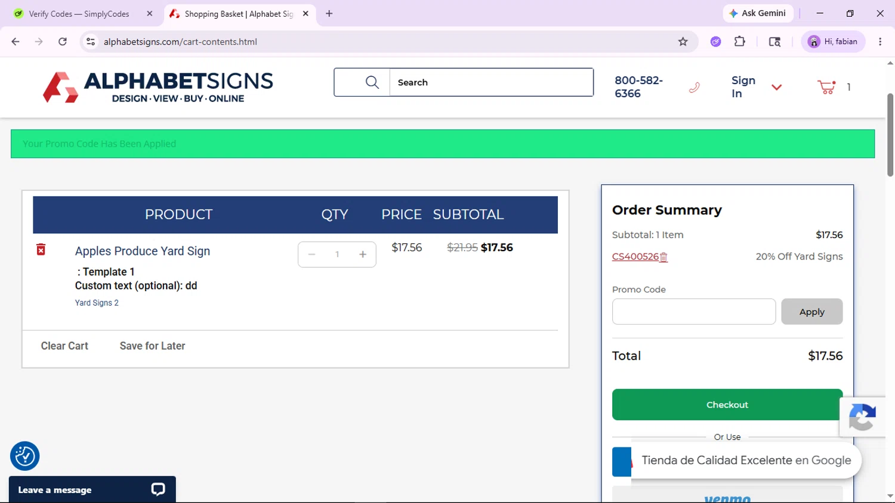Open the Yard Signs 2 category link
Image resolution: width=895 pixels, height=503 pixels.
coord(97,303)
